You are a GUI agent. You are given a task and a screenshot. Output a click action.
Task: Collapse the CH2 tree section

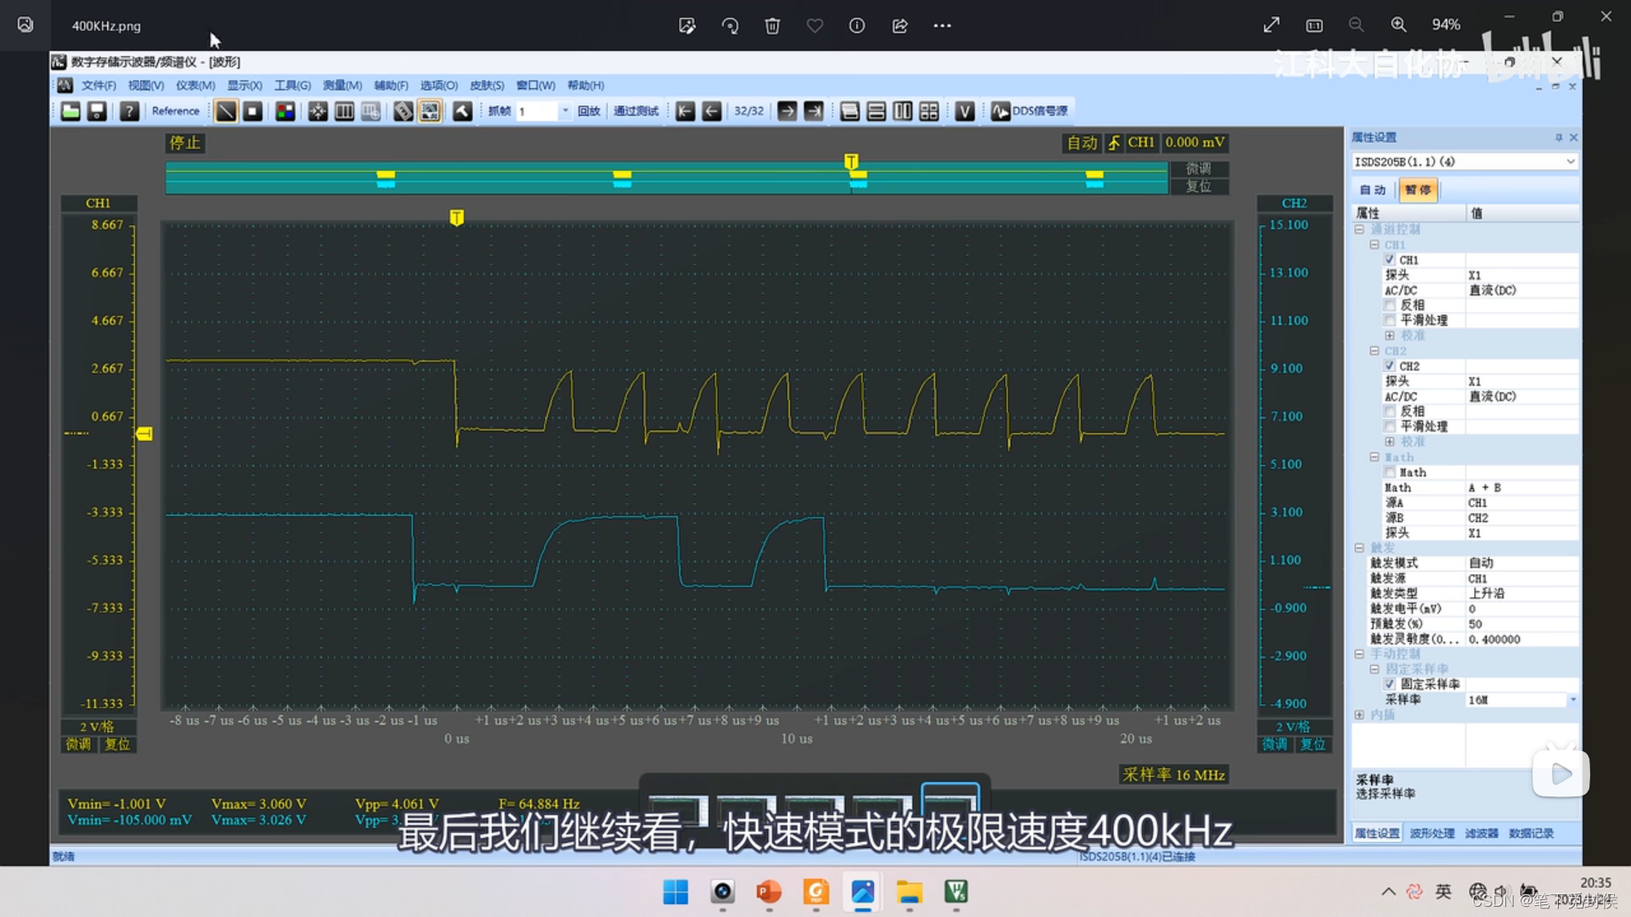pyautogui.click(x=1374, y=351)
